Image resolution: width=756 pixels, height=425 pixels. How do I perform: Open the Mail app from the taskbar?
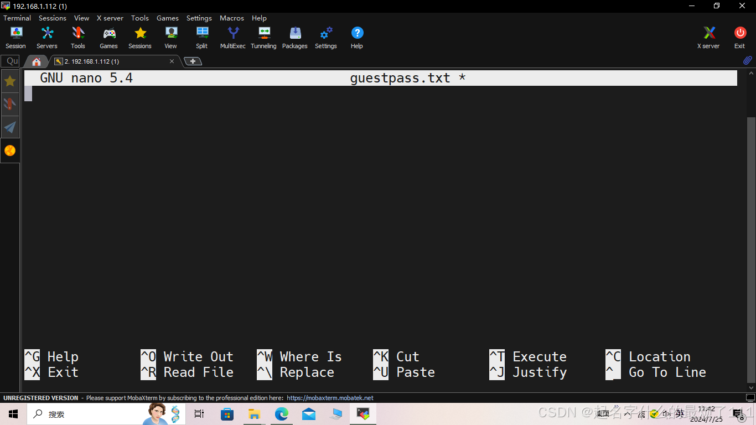coord(309,414)
